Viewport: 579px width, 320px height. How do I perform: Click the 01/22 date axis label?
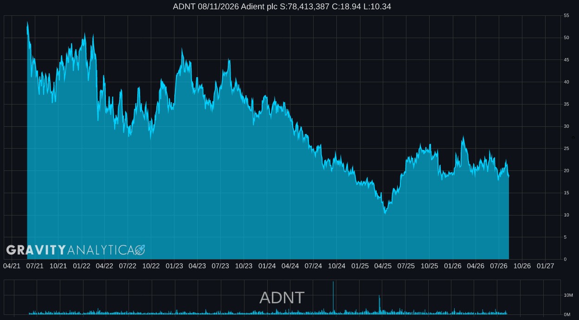coord(81,266)
